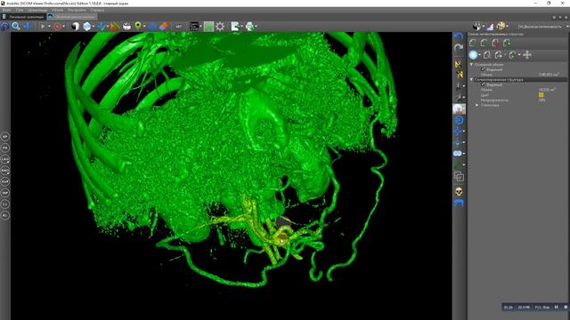Select the magnifier zoom tool
Viewport: 570px width, 320px height.
[x=16, y=26]
